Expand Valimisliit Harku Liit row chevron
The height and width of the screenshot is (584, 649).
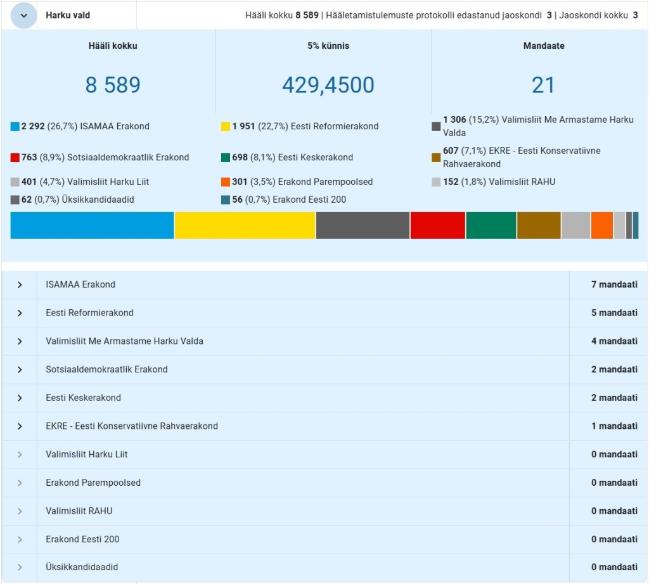(20, 455)
